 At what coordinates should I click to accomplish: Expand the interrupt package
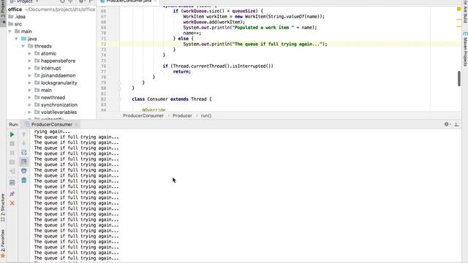pos(29,68)
